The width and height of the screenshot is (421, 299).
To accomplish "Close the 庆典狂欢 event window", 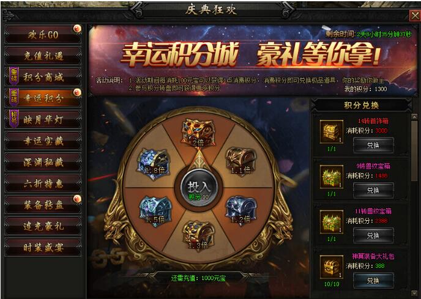I will [415, 15].
